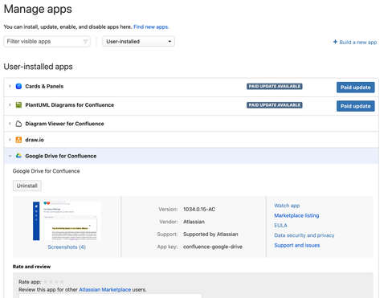The width and height of the screenshot is (388, 298).
Task: Open Support and issues link
Action: tap(297, 245)
